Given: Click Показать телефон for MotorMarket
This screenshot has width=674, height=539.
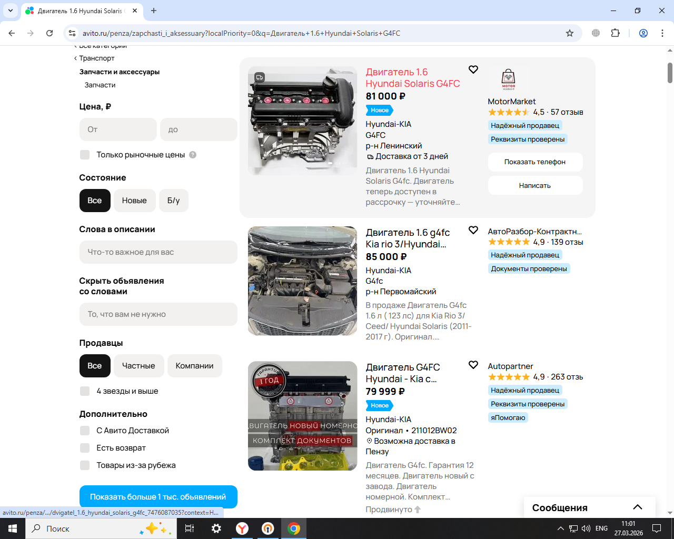Looking at the screenshot, I should tap(535, 162).
